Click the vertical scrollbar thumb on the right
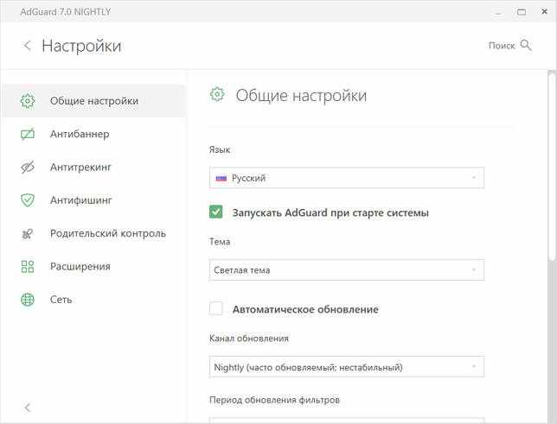The height and width of the screenshot is (424, 557). pos(552,166)
